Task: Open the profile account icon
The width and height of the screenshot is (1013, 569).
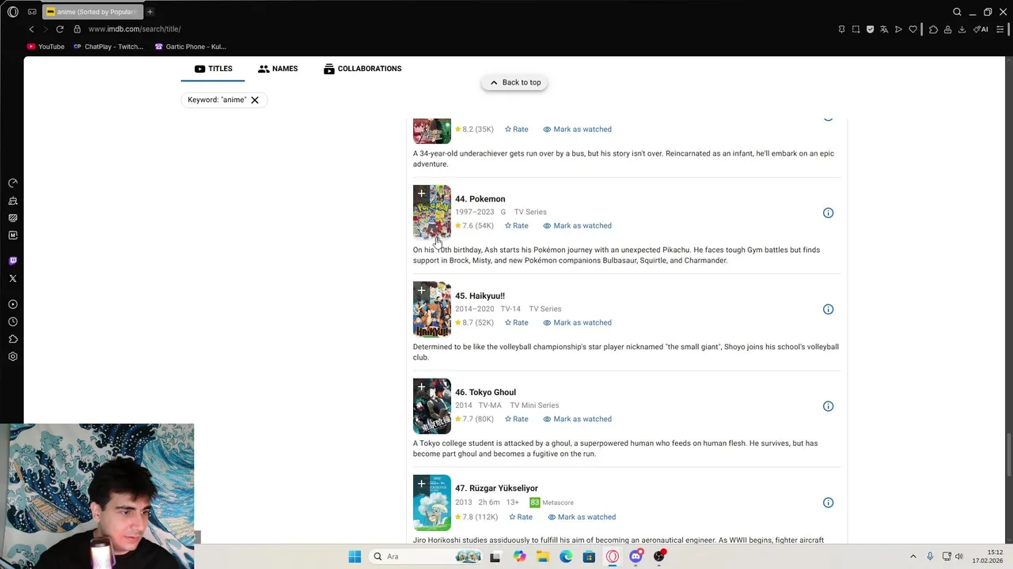Action: point(947,29)
